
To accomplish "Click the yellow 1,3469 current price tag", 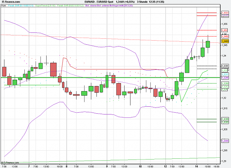I will click(x=225, y=41).
